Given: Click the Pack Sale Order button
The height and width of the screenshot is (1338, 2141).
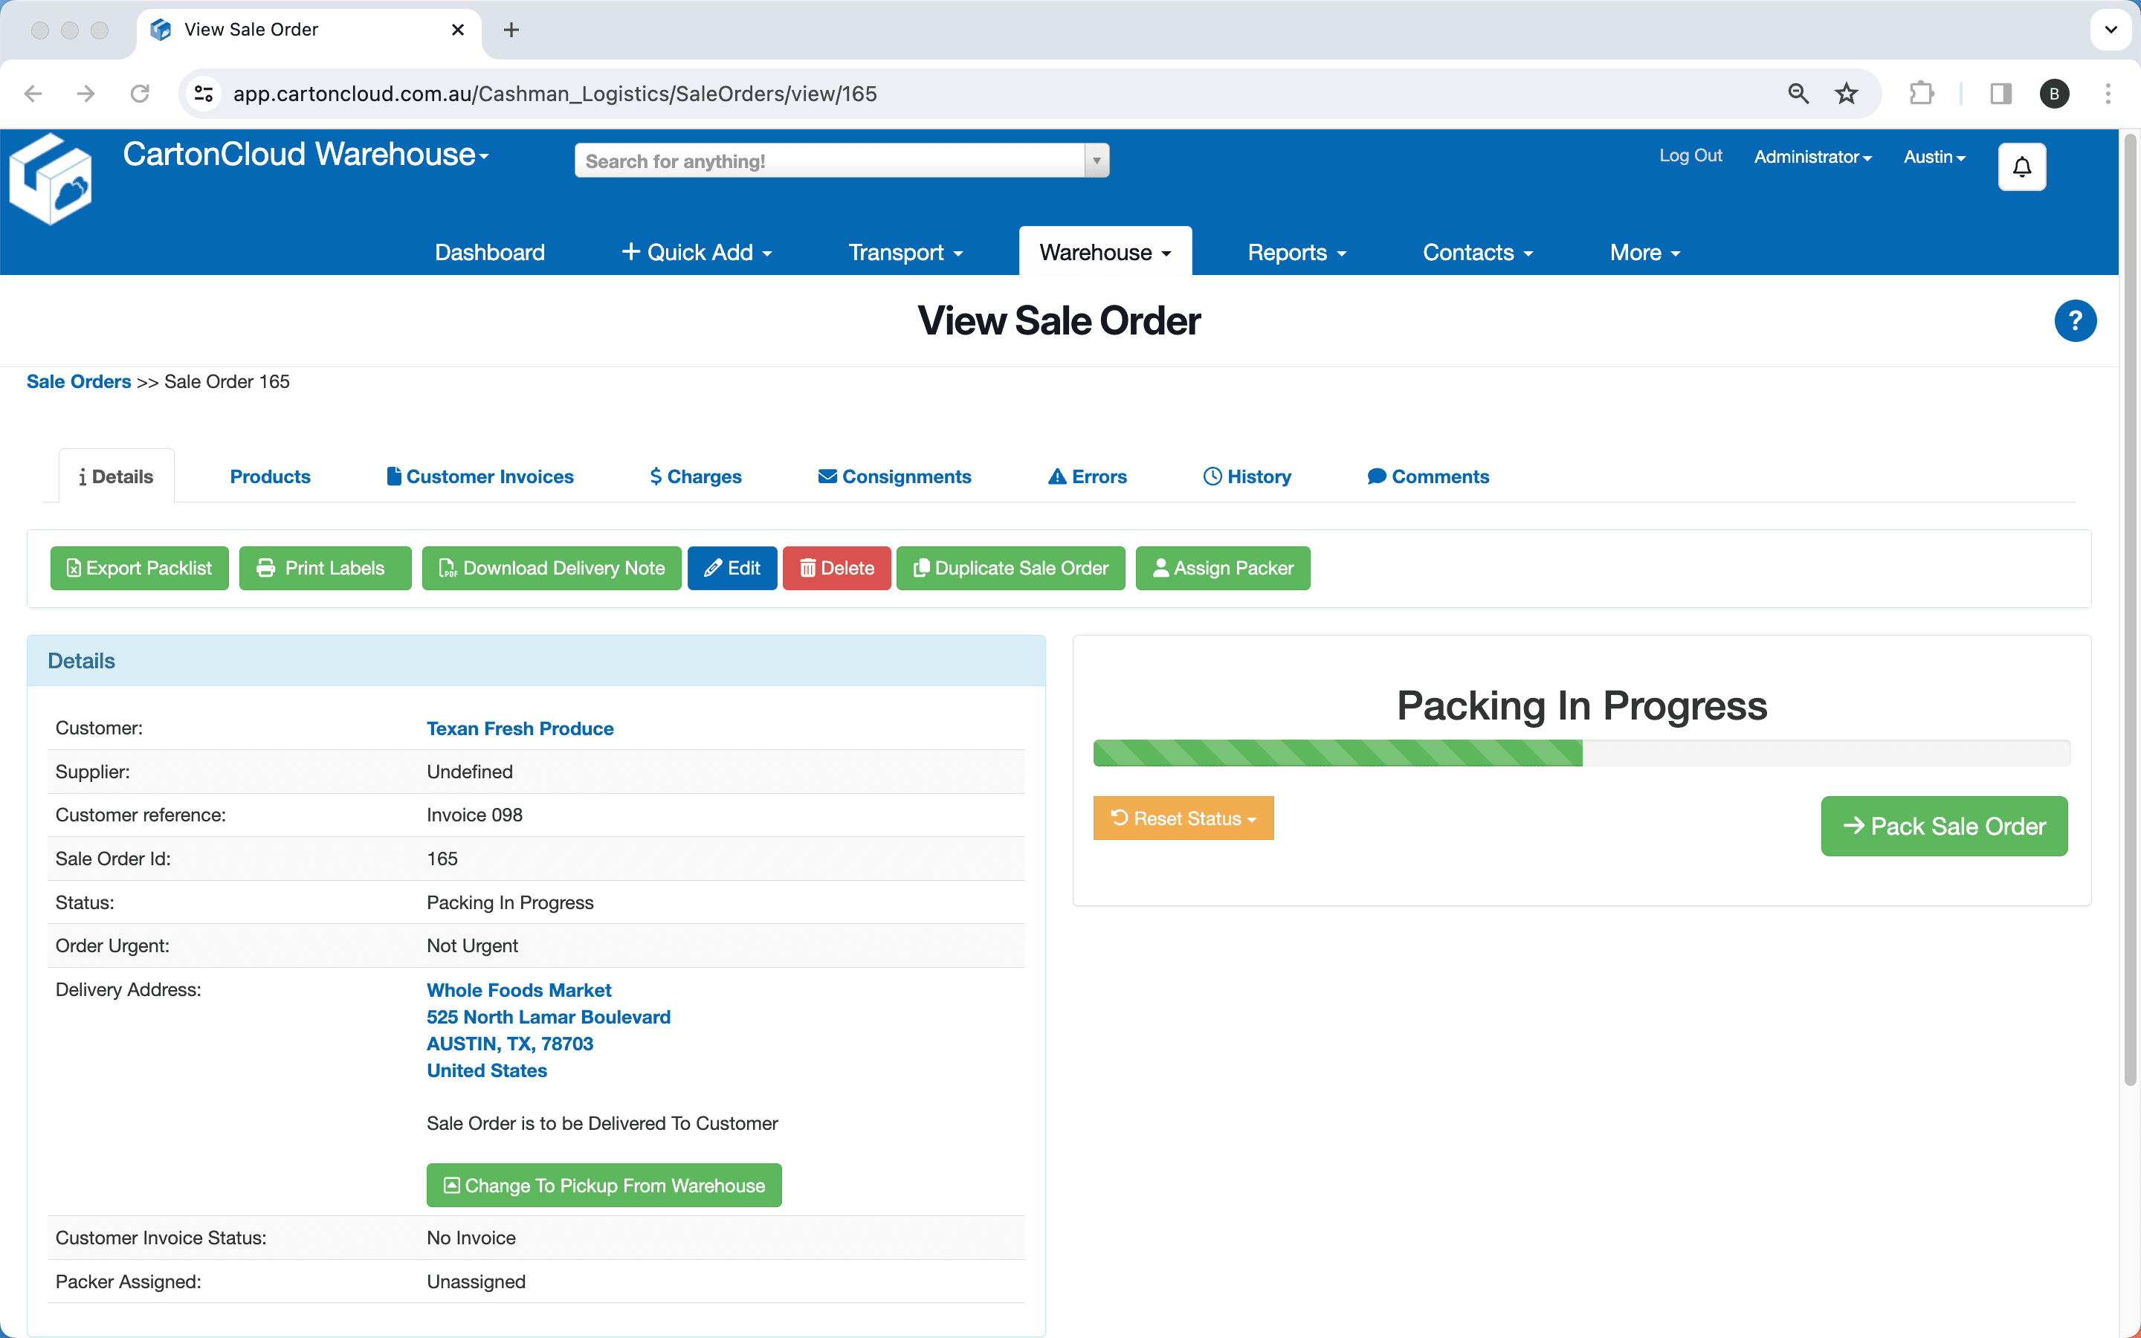Looking at the screenshot, I should click(x=1944, y=826).
